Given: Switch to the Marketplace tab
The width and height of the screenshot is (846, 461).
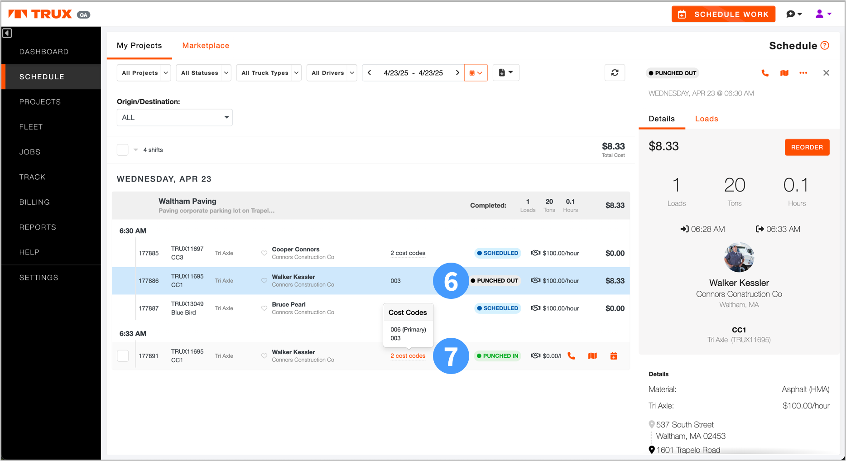Looking at the screenshot, I should [206, 46].
